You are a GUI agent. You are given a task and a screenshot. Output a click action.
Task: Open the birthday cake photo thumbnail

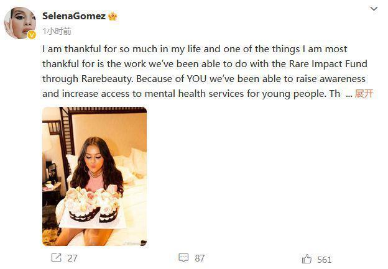(x=95, y=176)
